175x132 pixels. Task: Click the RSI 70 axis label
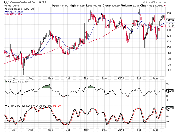pos(168,88)
